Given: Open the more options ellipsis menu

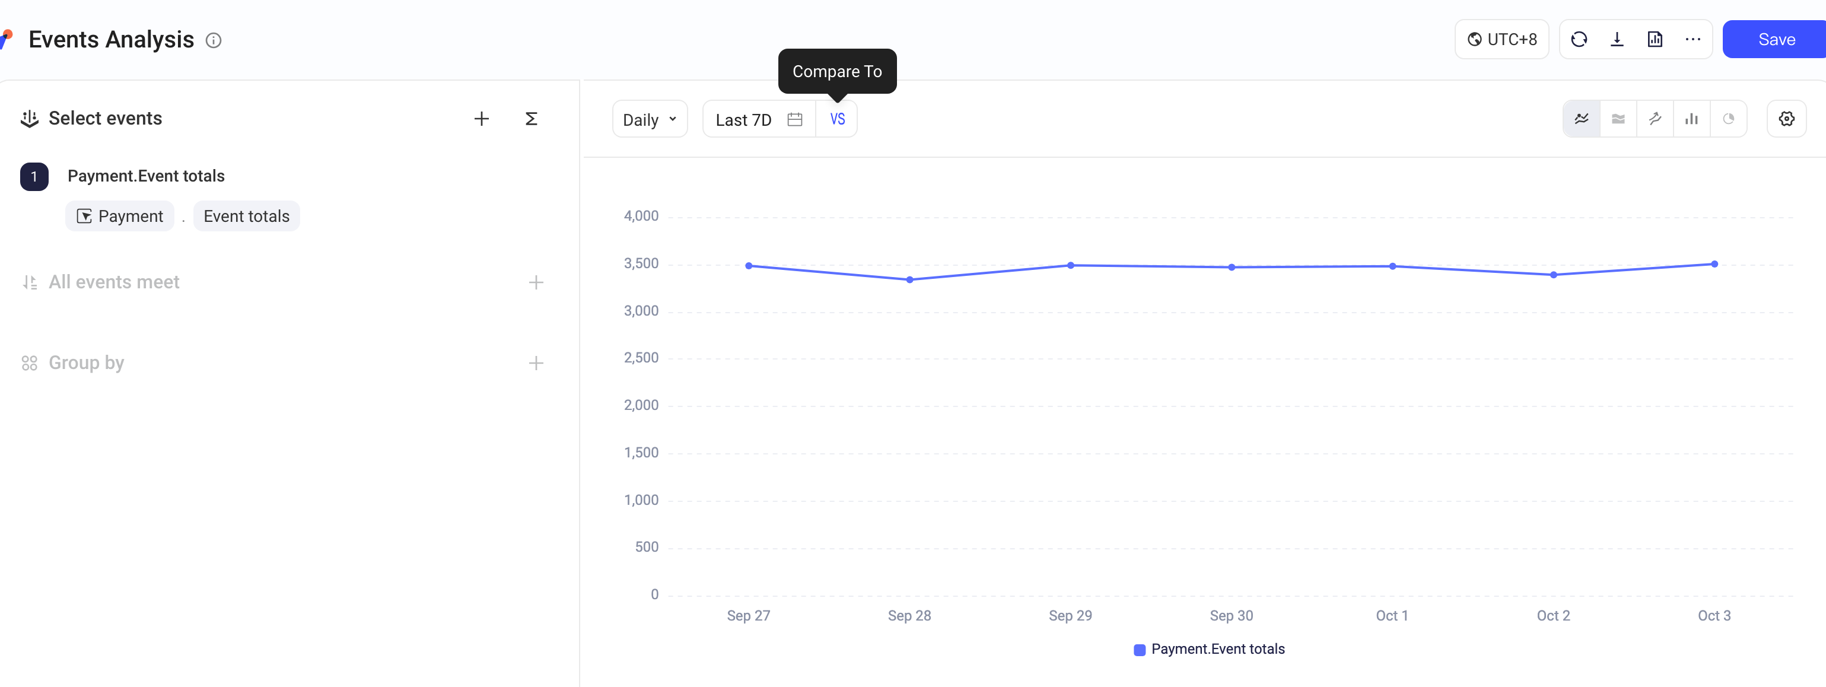Looking at the screenshot, I should coord(1693,40).
